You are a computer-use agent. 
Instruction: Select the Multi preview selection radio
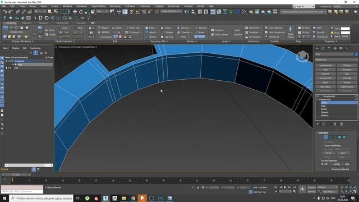(x=343, y=164)
